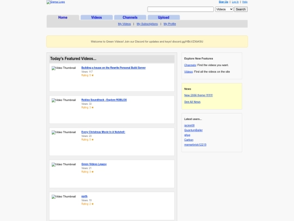This screenshot has height=221, width=294.
Task: Open Channels link in Explore New Features
Action: (x=190, y=65)
